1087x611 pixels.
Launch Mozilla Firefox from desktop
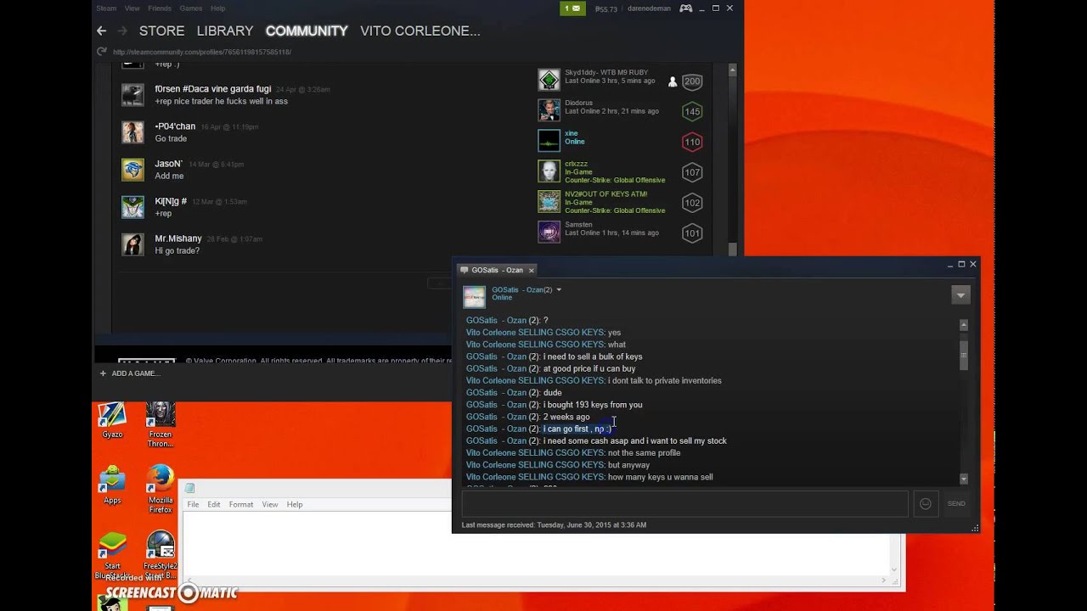[x=161, y=490]
